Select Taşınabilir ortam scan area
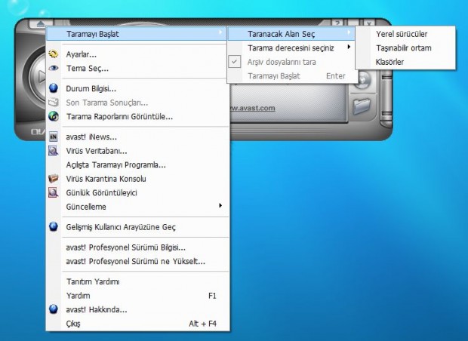 [405, 48]
